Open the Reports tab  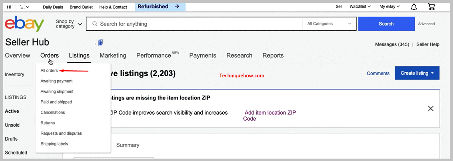[x=273, y=56]
